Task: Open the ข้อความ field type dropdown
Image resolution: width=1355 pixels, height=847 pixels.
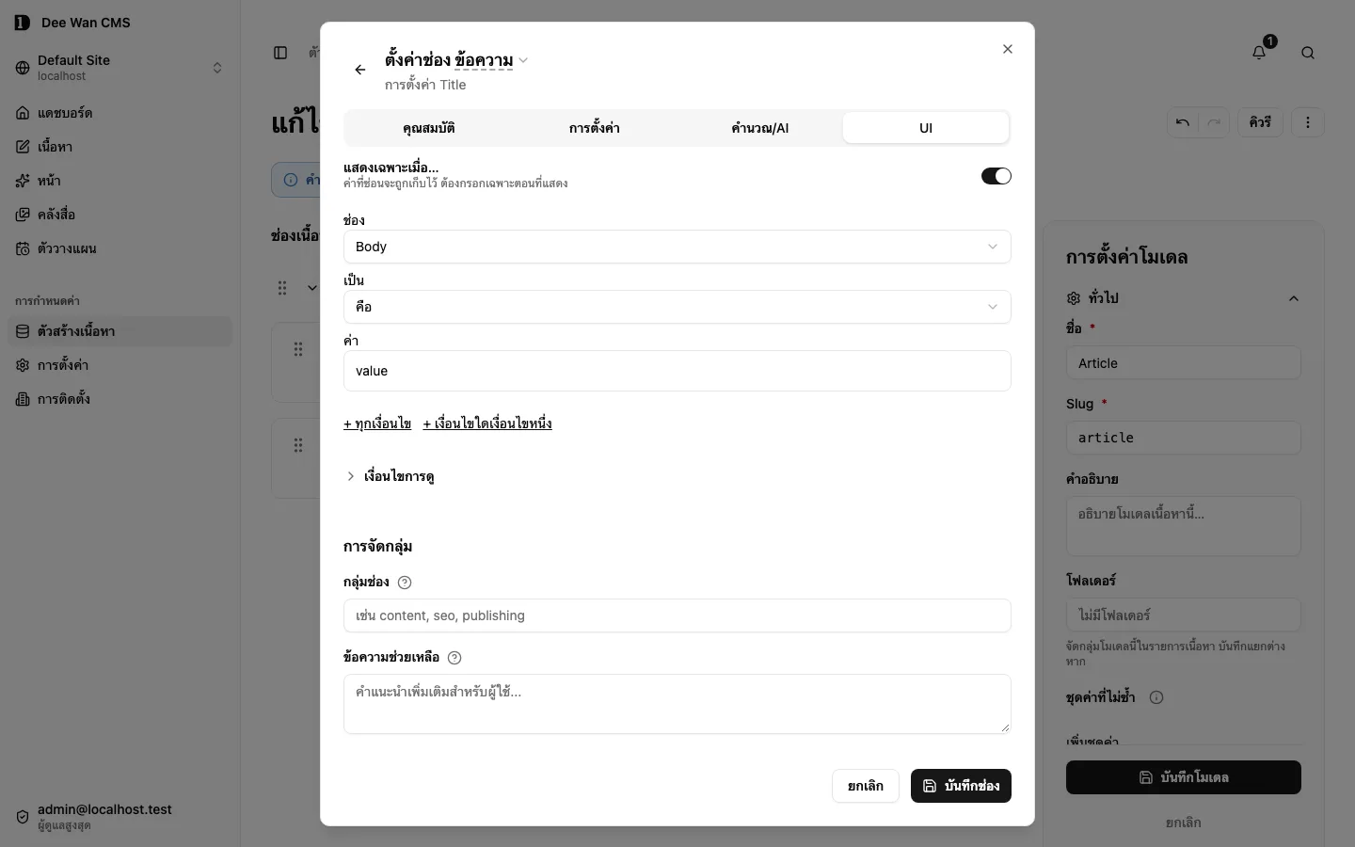Action: pos(490,60)
